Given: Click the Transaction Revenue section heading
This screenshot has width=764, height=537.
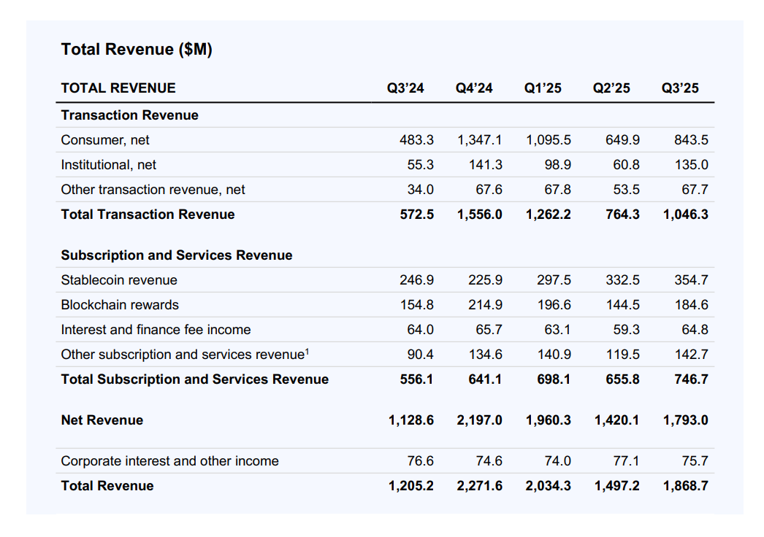Looking at the screenshot, I should click(129, 115).
